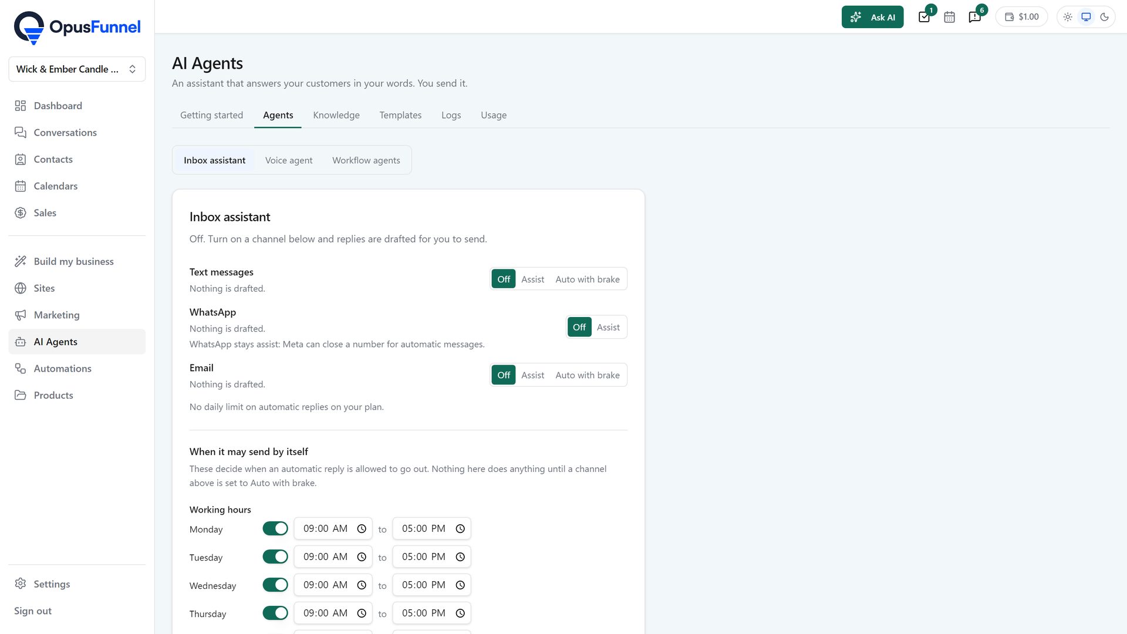Viewport: 1127px width, 634px height.
Task: Turn off Thursday working hours toggle
Action: (x=275, y=613)
